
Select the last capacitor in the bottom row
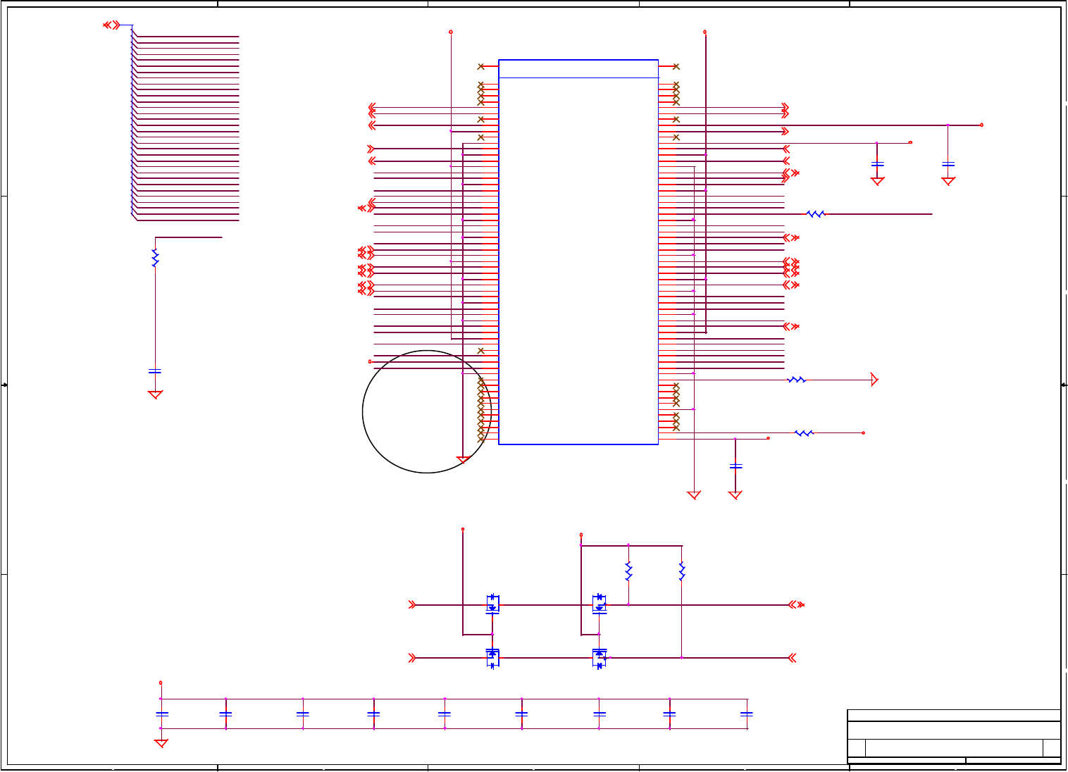[x=747, y=714]
